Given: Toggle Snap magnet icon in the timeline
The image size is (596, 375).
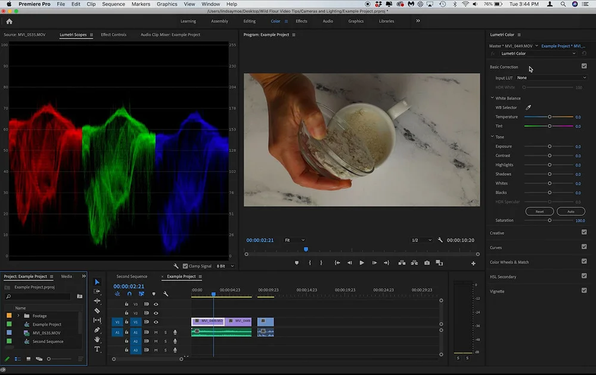Looking at the screenshot, I should (129, 294).
